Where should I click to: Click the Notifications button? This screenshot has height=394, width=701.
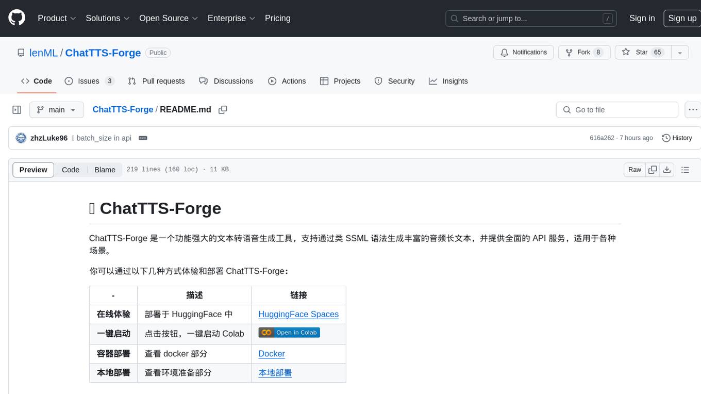[524, 52]
